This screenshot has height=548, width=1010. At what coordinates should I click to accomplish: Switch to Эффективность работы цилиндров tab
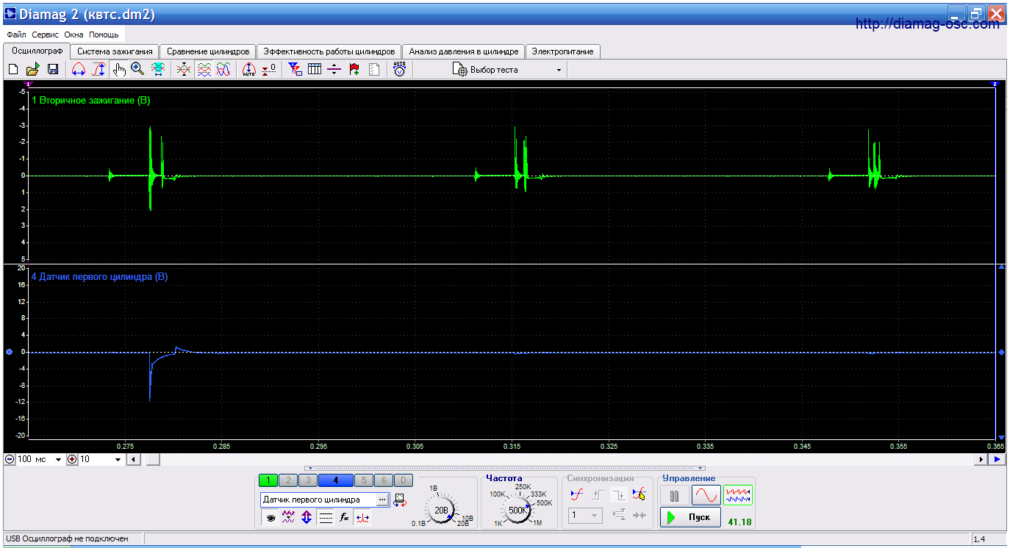pos(329,51)
